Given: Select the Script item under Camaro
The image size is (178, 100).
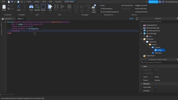Looking at the screenshot, I should (x=159, y=50).
